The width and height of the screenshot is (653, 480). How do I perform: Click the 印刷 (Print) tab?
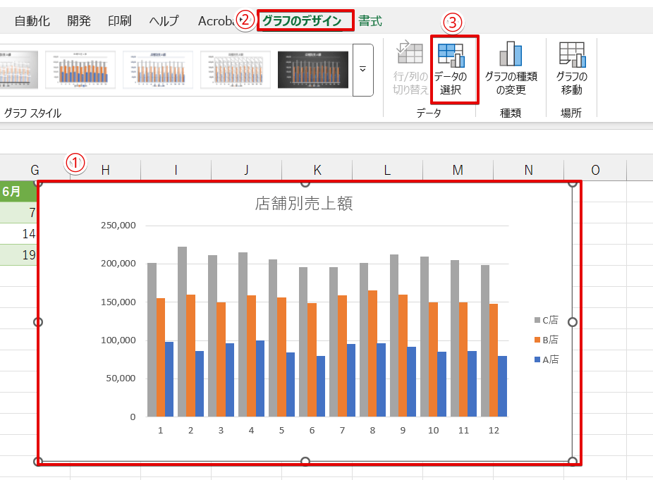(119, 20)
